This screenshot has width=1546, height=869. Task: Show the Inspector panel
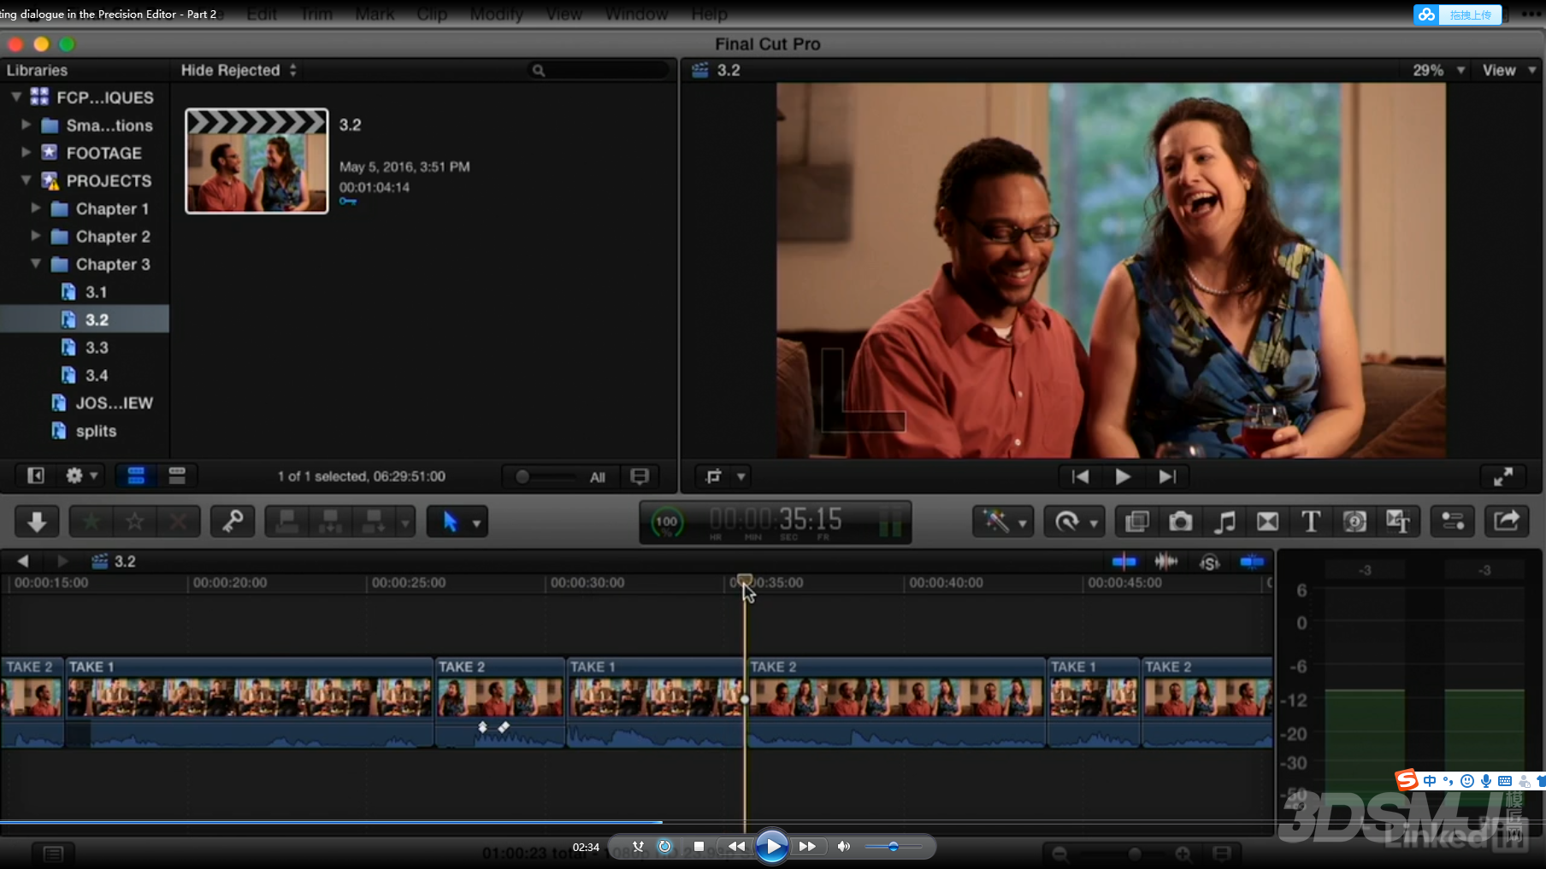click(x=1453, y=521)
